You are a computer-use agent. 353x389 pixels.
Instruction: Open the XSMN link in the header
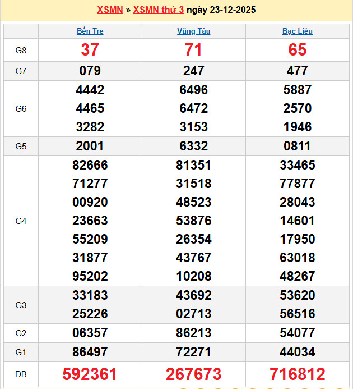[x=110, y=10]
